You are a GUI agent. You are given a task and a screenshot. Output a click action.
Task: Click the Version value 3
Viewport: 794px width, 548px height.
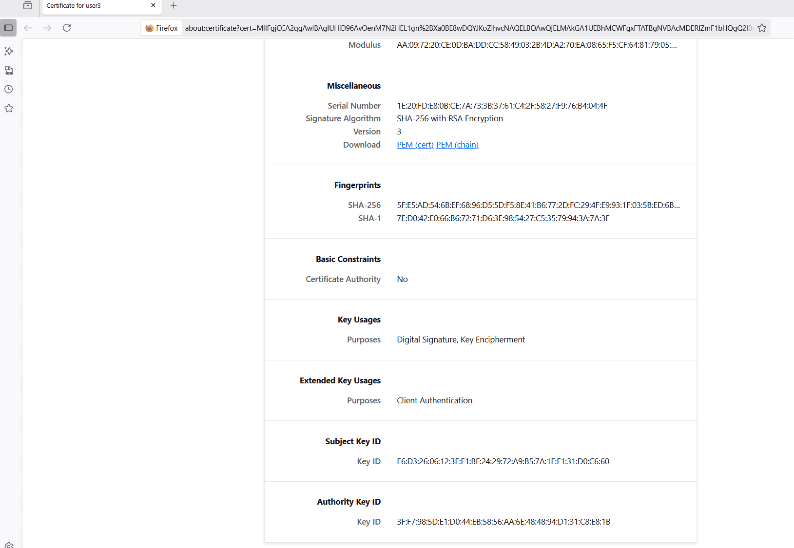(x=399, y=132)
